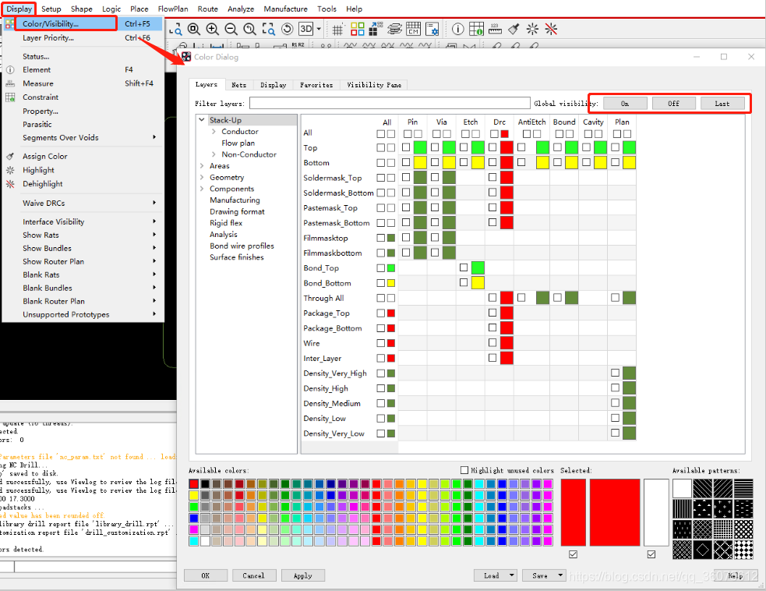Expand the Components tree node

pyautogui.click(x=202, y=189)
